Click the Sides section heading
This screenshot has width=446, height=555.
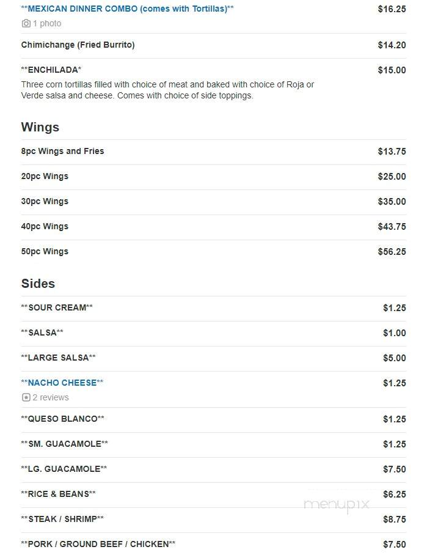pyautogui.click(x=38, y=284)
